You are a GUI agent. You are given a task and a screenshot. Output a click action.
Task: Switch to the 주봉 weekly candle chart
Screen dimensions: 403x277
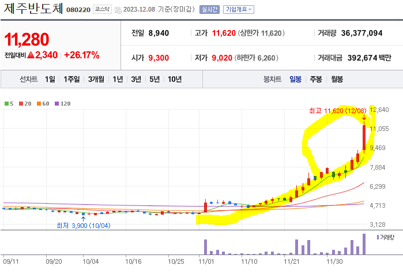pos(316,79)
